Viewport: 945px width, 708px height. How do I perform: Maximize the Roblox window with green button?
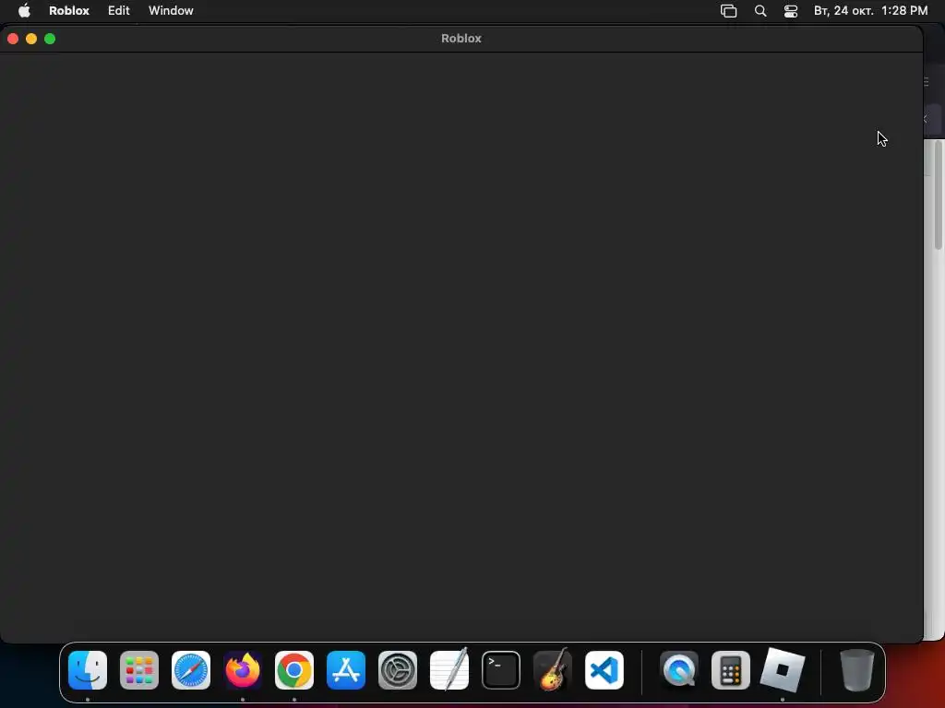(50, 39)
